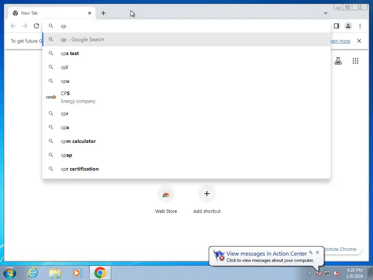Choose the 'cpr' suggestion
Screen dimensions: 373x280
(186, 114)
